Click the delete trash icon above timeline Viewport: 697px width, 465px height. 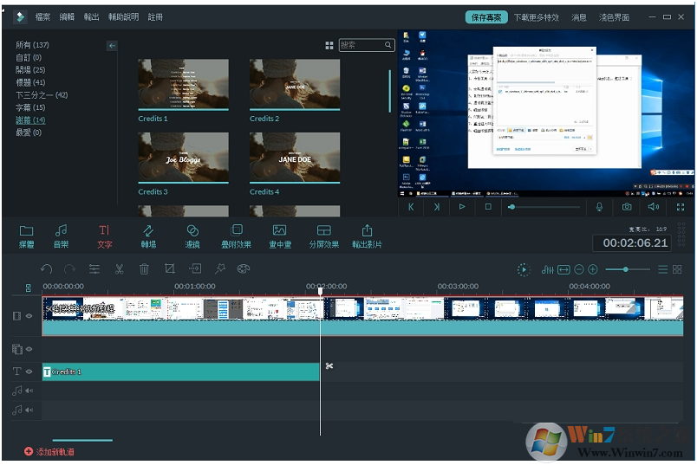tap(145, 269)
